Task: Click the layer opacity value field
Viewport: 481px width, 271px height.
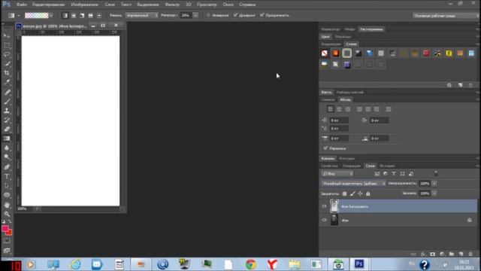Action: [425, 184]
